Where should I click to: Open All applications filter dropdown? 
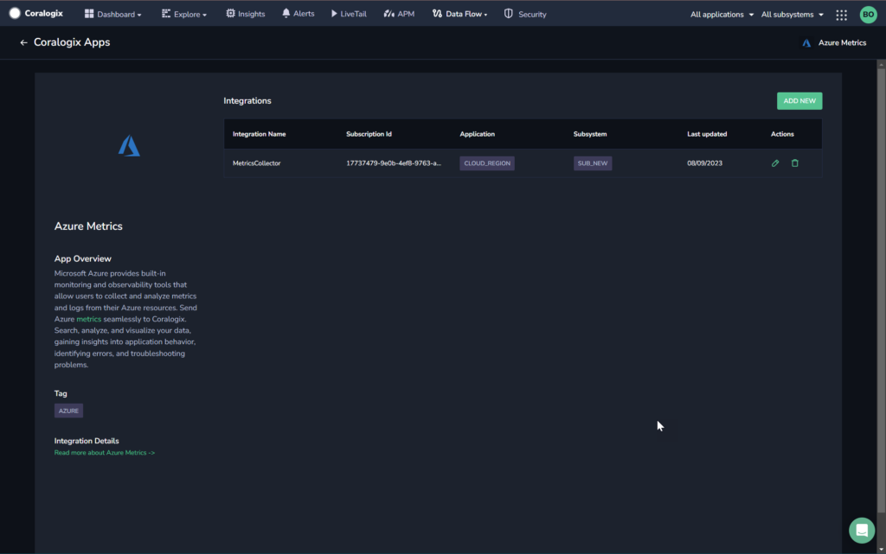click(x=722, y=15)
